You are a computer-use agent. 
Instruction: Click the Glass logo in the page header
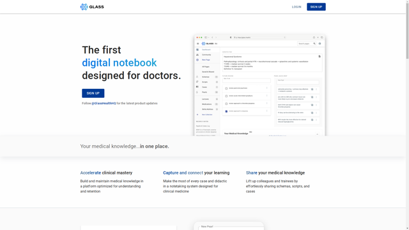[92, 7]
